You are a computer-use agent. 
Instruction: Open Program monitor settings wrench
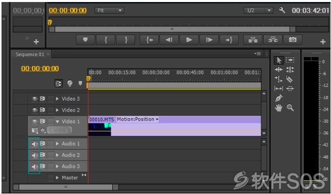pyautogui.click(x=282, y=10)
